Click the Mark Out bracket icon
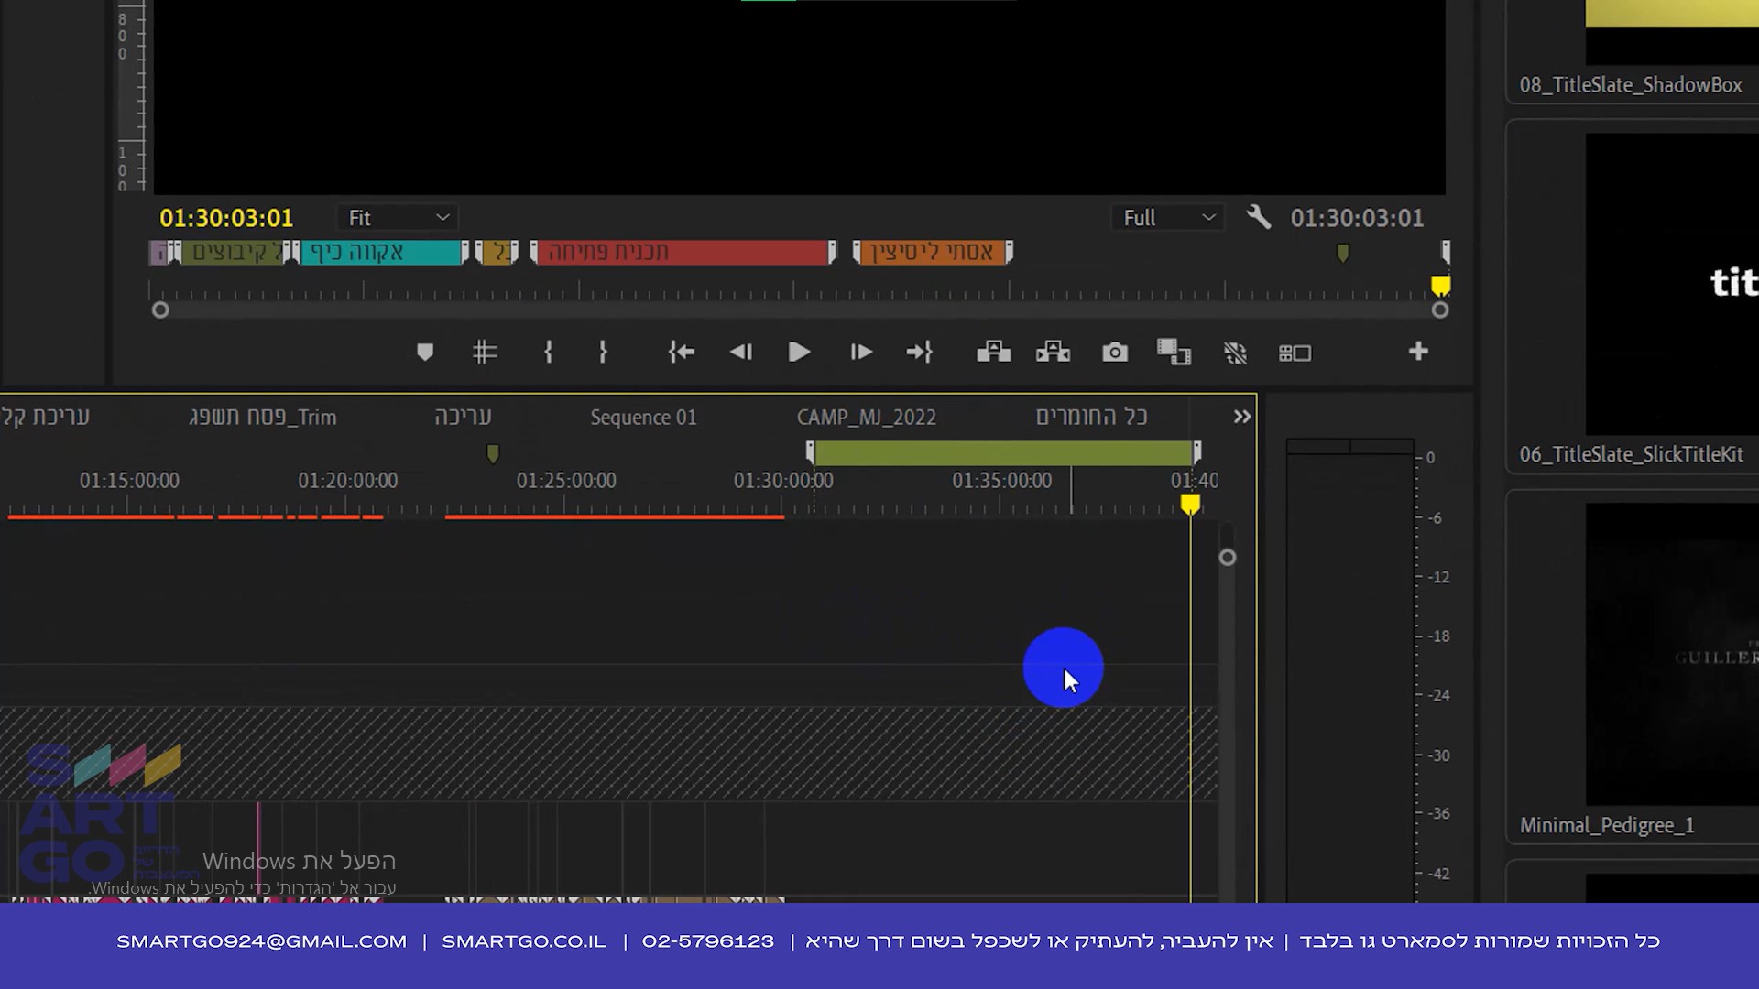 pos(603,353)
